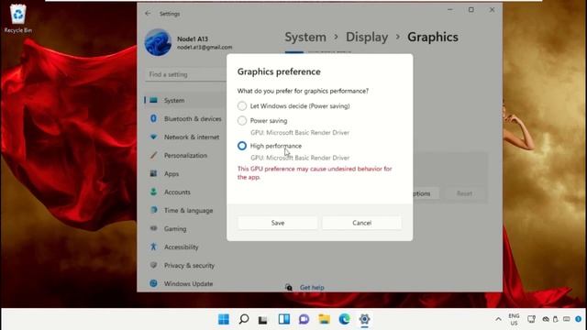Show hidden tray icons chevron

tap(498, 319)
